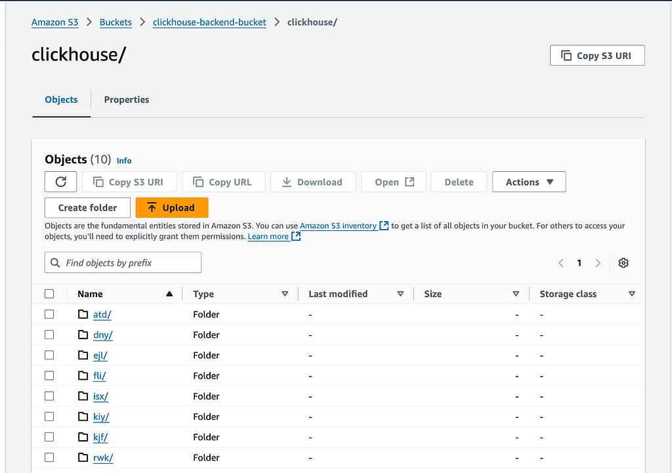Click the folder icon beside rwk/
672x473 pixels.
[x=83, y=457]
